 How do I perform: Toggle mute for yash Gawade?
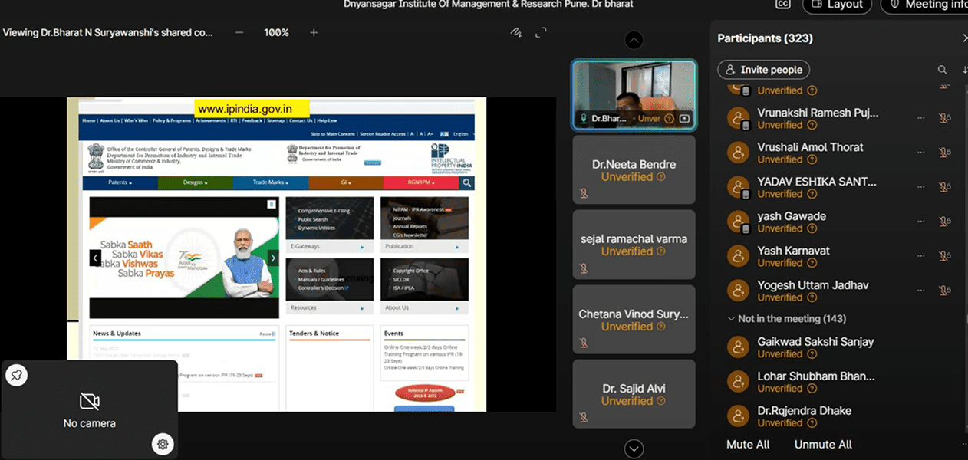[x=945, y=222]
